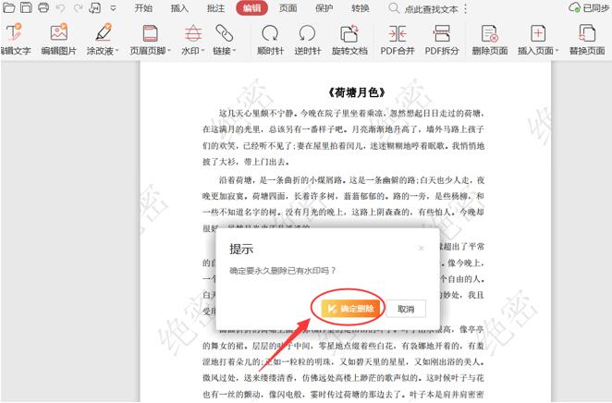
Task: Switch to the 批注 tab
Action: click(x=215, y=8)
